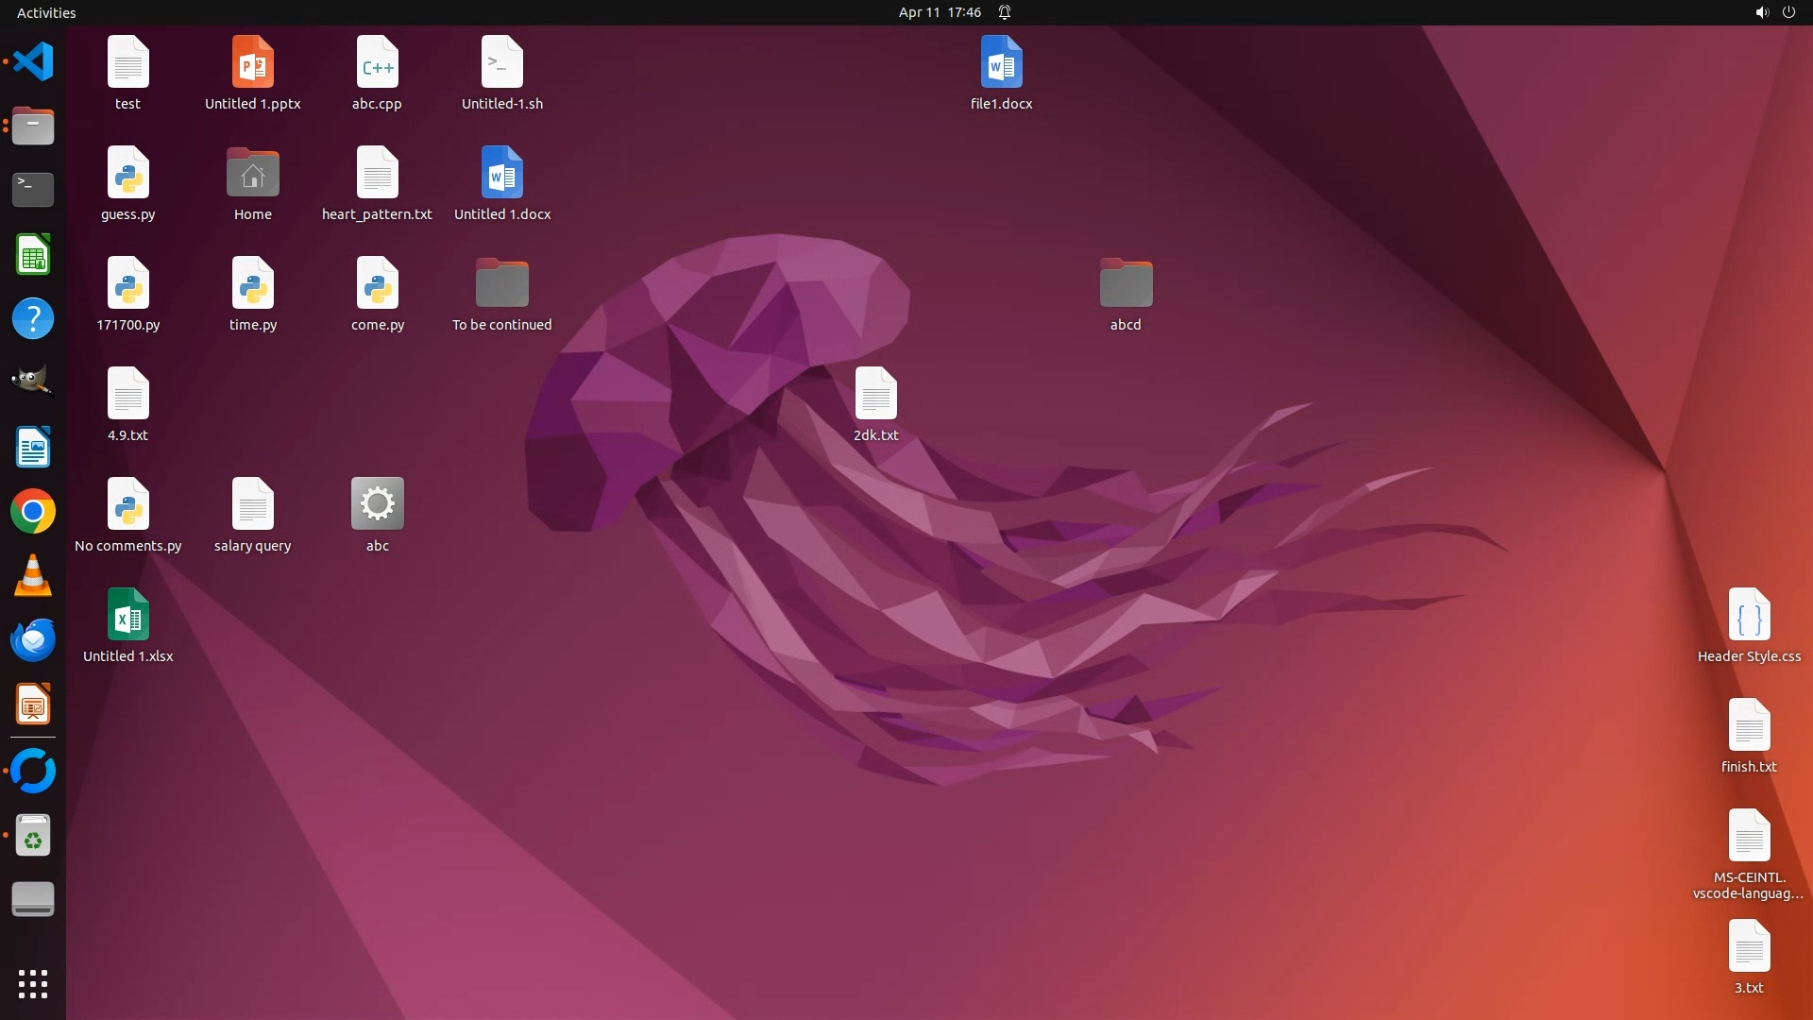Click the Show Applications grid button
The width and height of the screenshot is (1813, 1020).
33,984
